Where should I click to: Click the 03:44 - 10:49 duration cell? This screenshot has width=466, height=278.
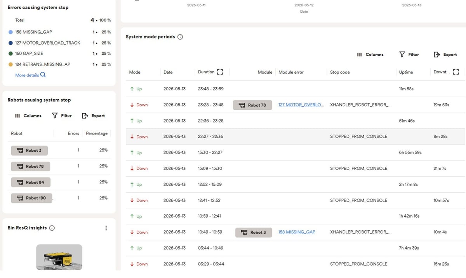tap(210, 248)
